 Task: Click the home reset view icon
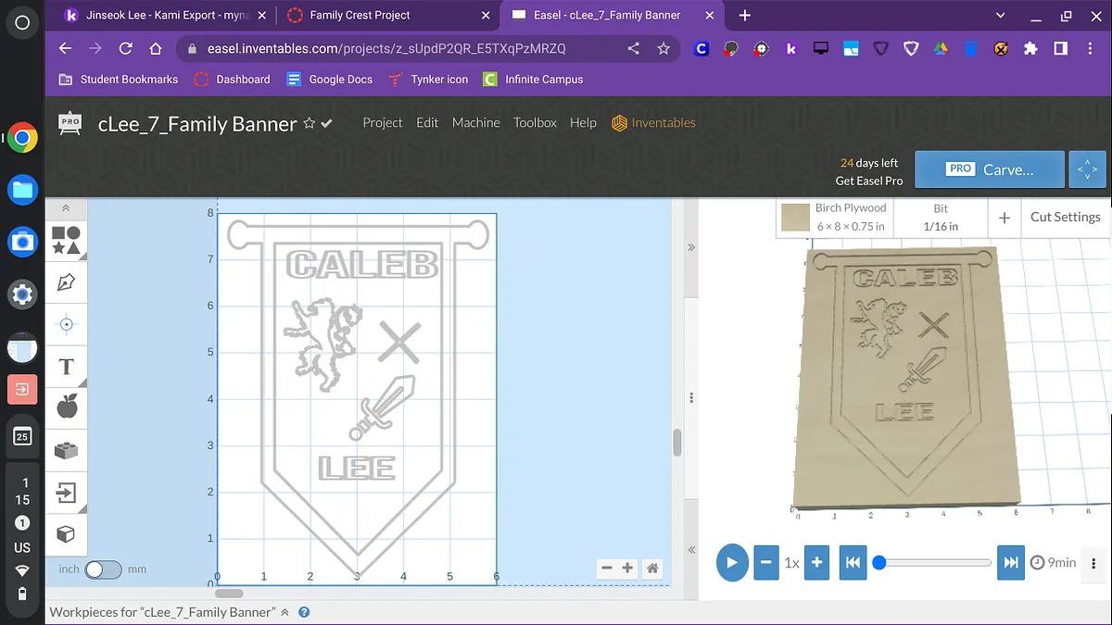[x=652, y=568]
